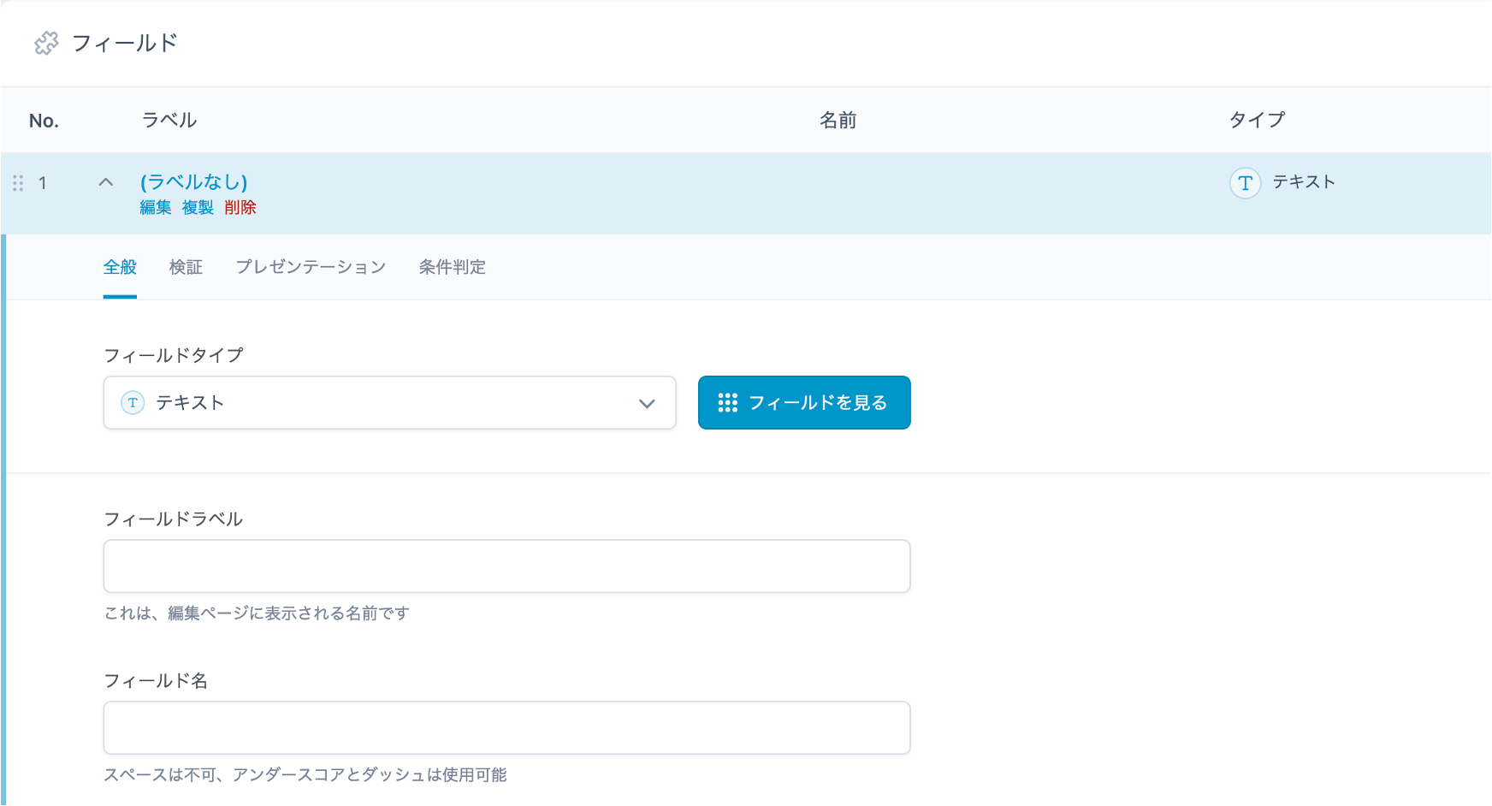Image resolution: width=1492 pixels, height=806 pixels.
Task: Duplicate the field using the 複製 link
Action: (198, 207)
